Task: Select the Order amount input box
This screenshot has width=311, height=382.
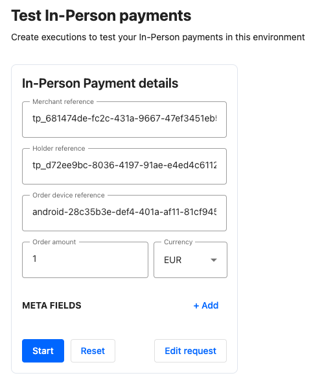Action: [x=85, y=260]
